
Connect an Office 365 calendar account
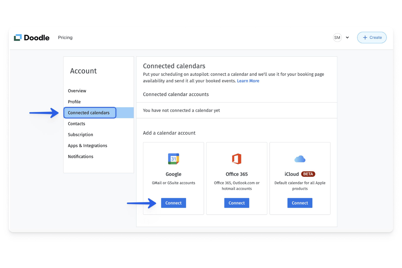coord(237,203)
